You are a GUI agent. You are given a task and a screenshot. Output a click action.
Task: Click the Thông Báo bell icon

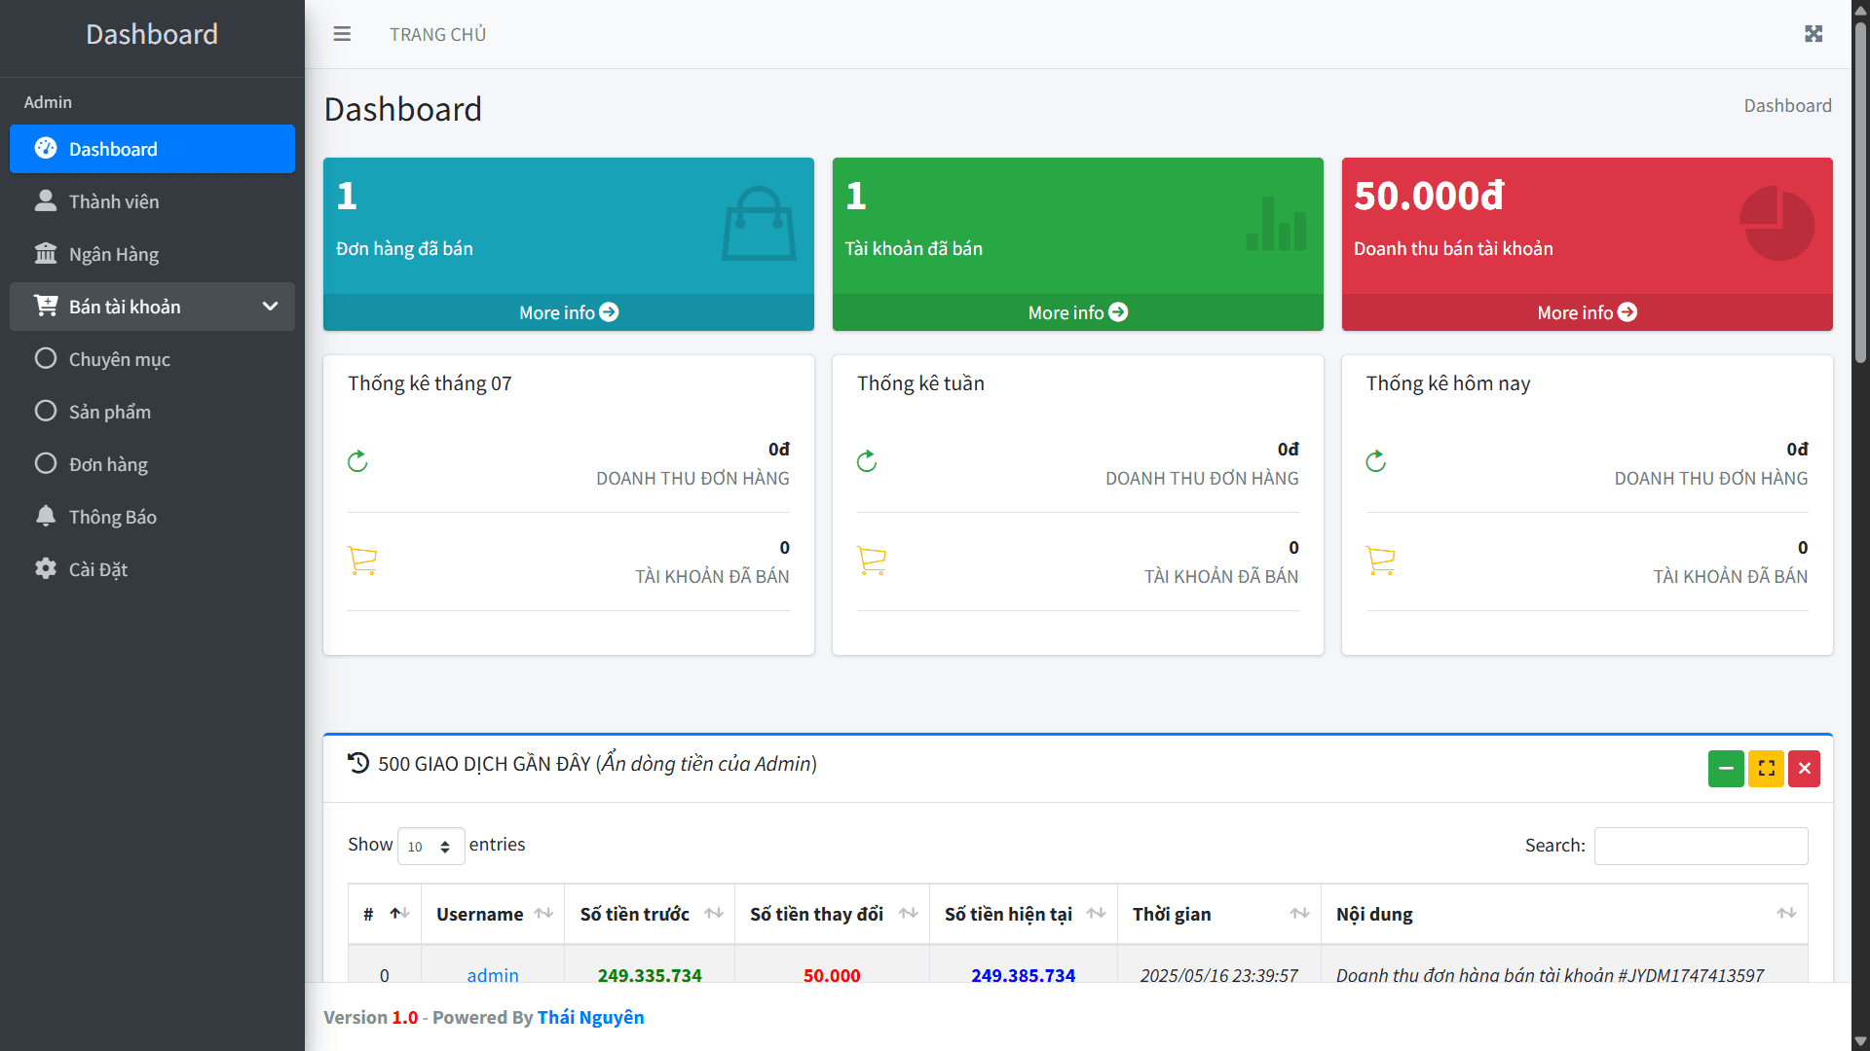click(46, 516)
